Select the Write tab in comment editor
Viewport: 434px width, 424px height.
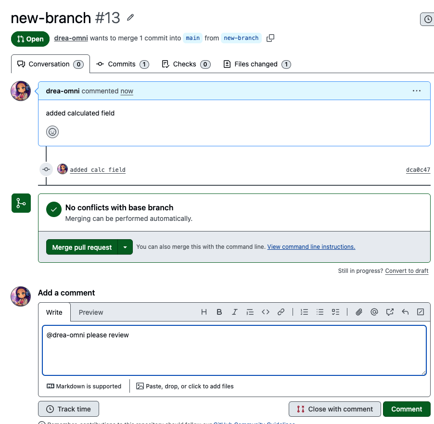(x=54, y=312)
